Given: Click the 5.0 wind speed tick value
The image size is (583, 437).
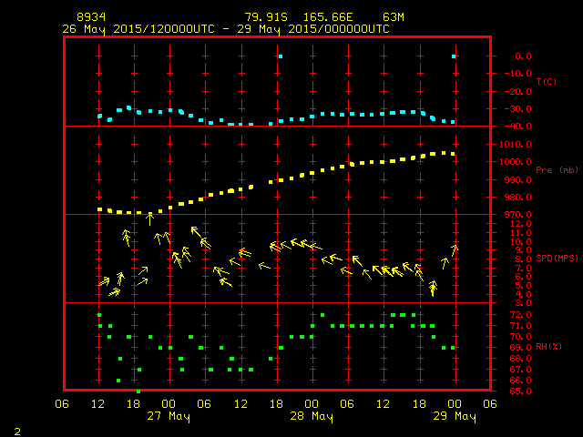Looking at the screenshot, I should point(523,286).
